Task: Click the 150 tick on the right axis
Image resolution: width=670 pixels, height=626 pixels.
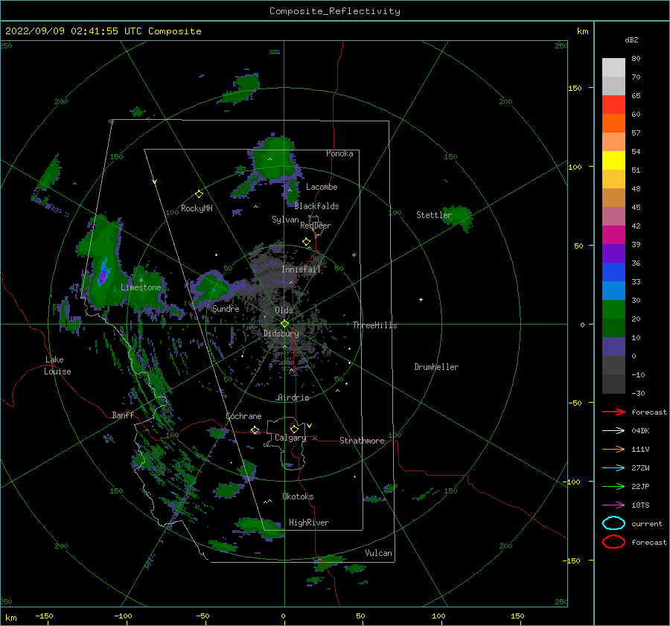Action: [x=575, y=88]
